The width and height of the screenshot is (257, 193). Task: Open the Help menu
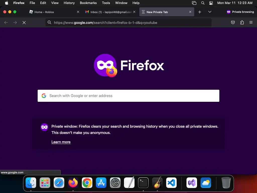136,3
